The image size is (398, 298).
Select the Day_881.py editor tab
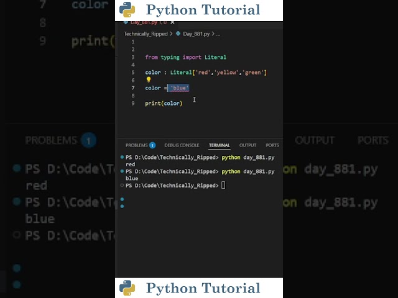pos(149,22)
